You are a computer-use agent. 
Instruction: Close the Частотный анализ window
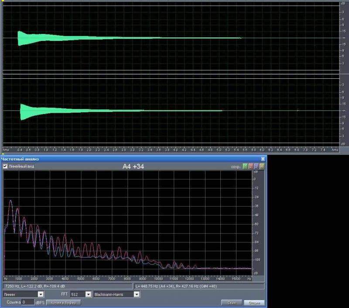pyautogui.click(x=263, y=159)
